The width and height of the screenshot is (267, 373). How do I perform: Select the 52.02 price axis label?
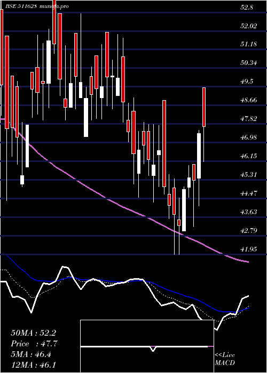(x=249, y=26)
